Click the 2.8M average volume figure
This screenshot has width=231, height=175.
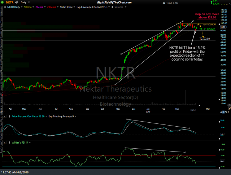tap(176, 3)
